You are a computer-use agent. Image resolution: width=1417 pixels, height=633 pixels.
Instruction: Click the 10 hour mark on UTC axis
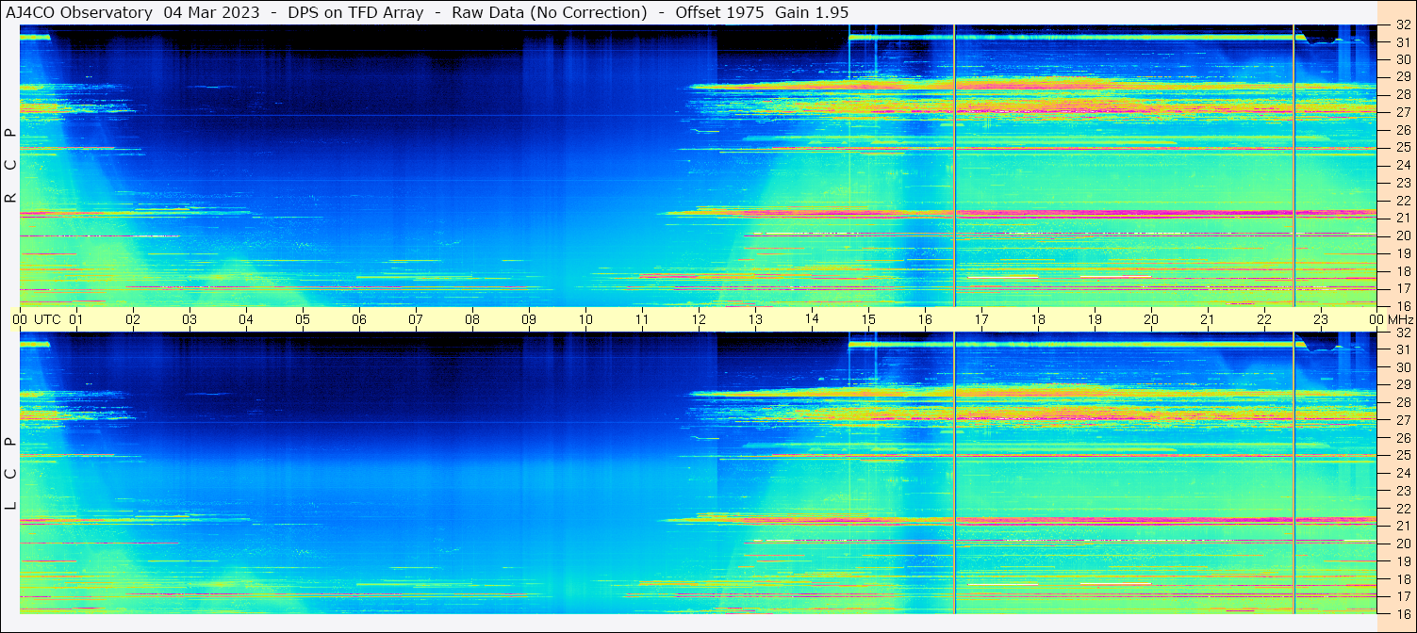tap(585, 319)
